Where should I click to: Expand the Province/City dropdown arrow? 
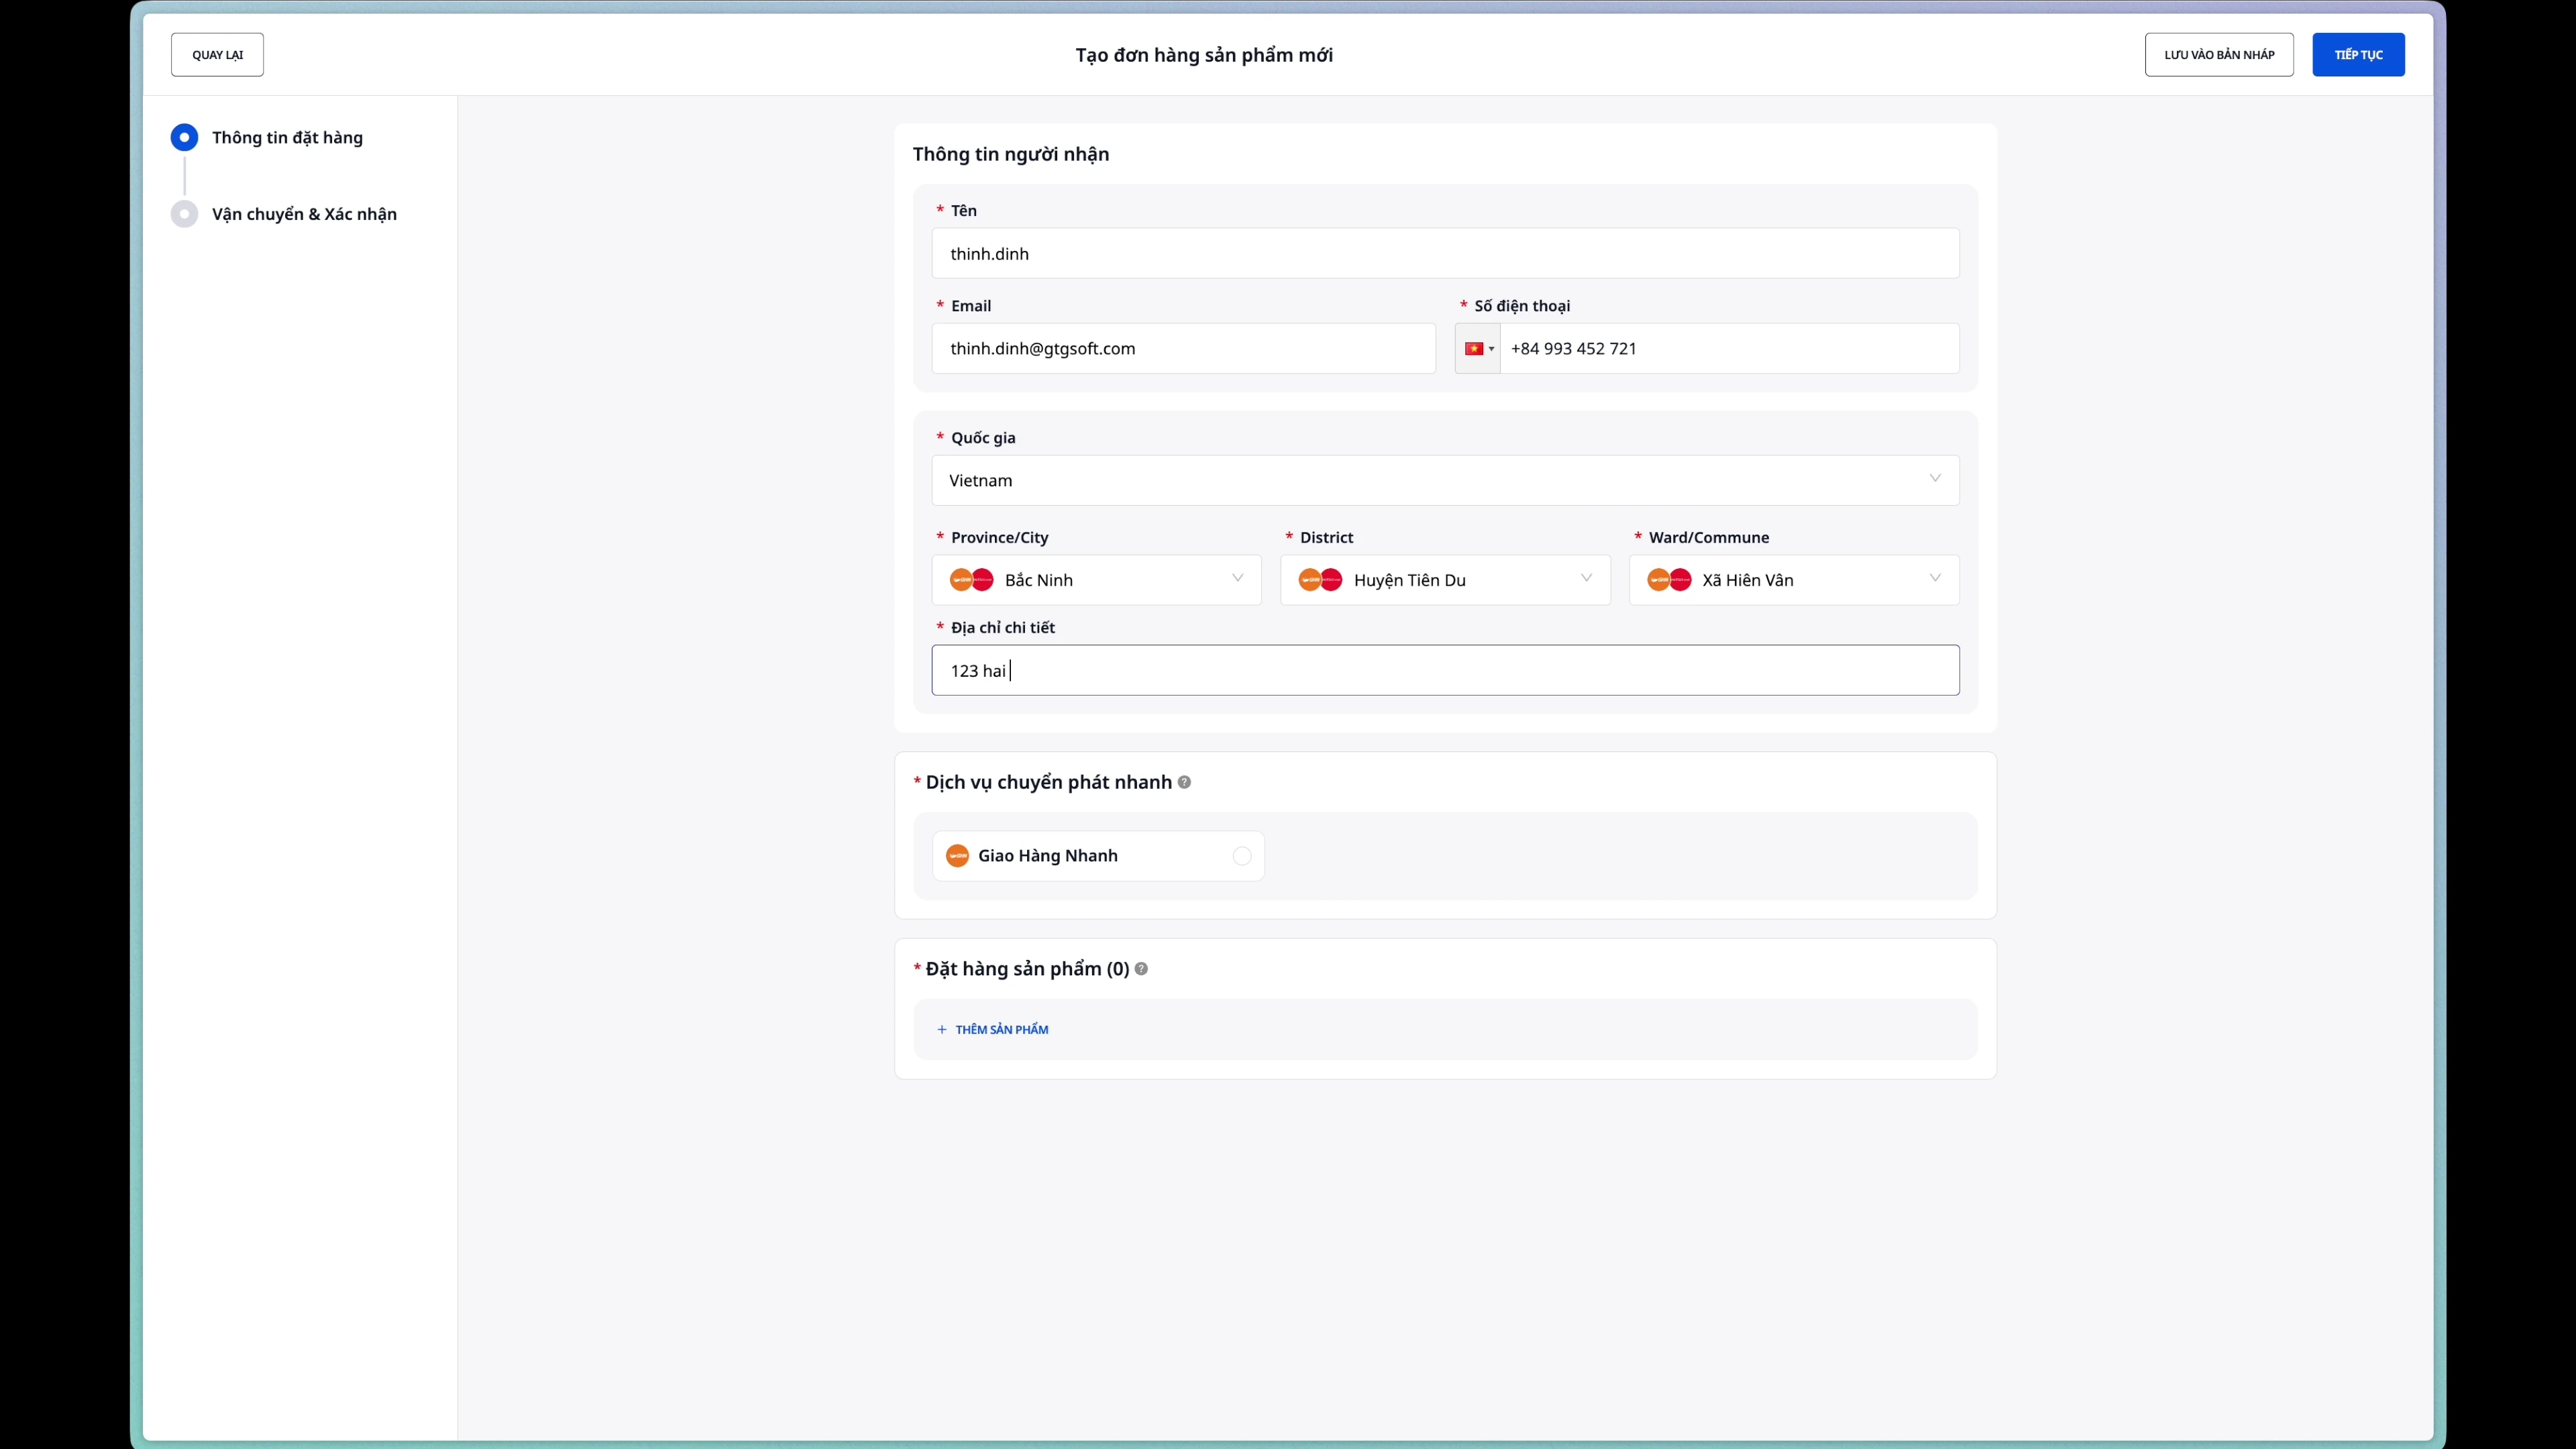tap(1237, 578)
